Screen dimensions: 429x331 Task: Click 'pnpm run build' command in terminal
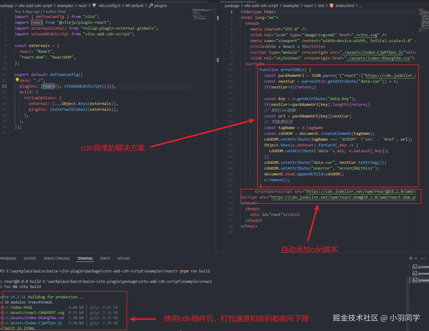click(x=195, y=271)
